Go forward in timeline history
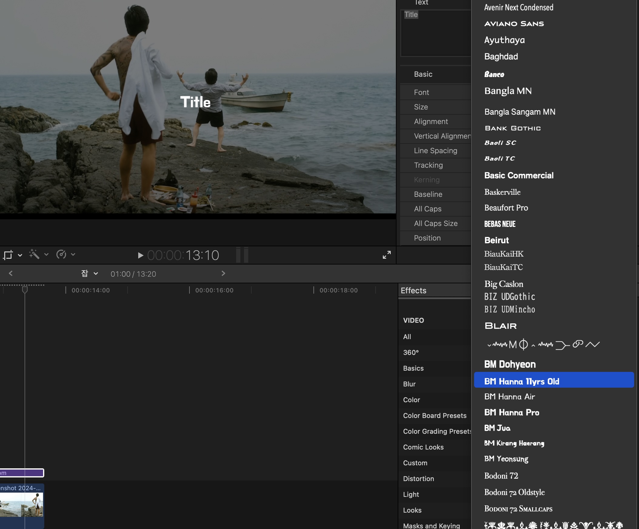Viewport: 639px width, 529px height. pyautogui.click(x=223, y=274)
